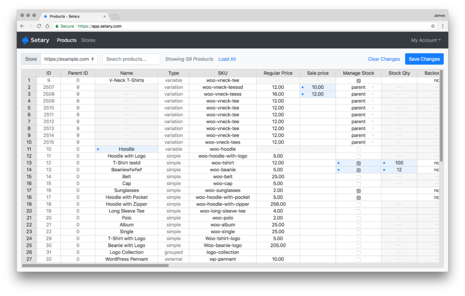Viewport: 465px width, 296px height.
Task: Go to the Stores nav item
Action: (x=88, y=40)
